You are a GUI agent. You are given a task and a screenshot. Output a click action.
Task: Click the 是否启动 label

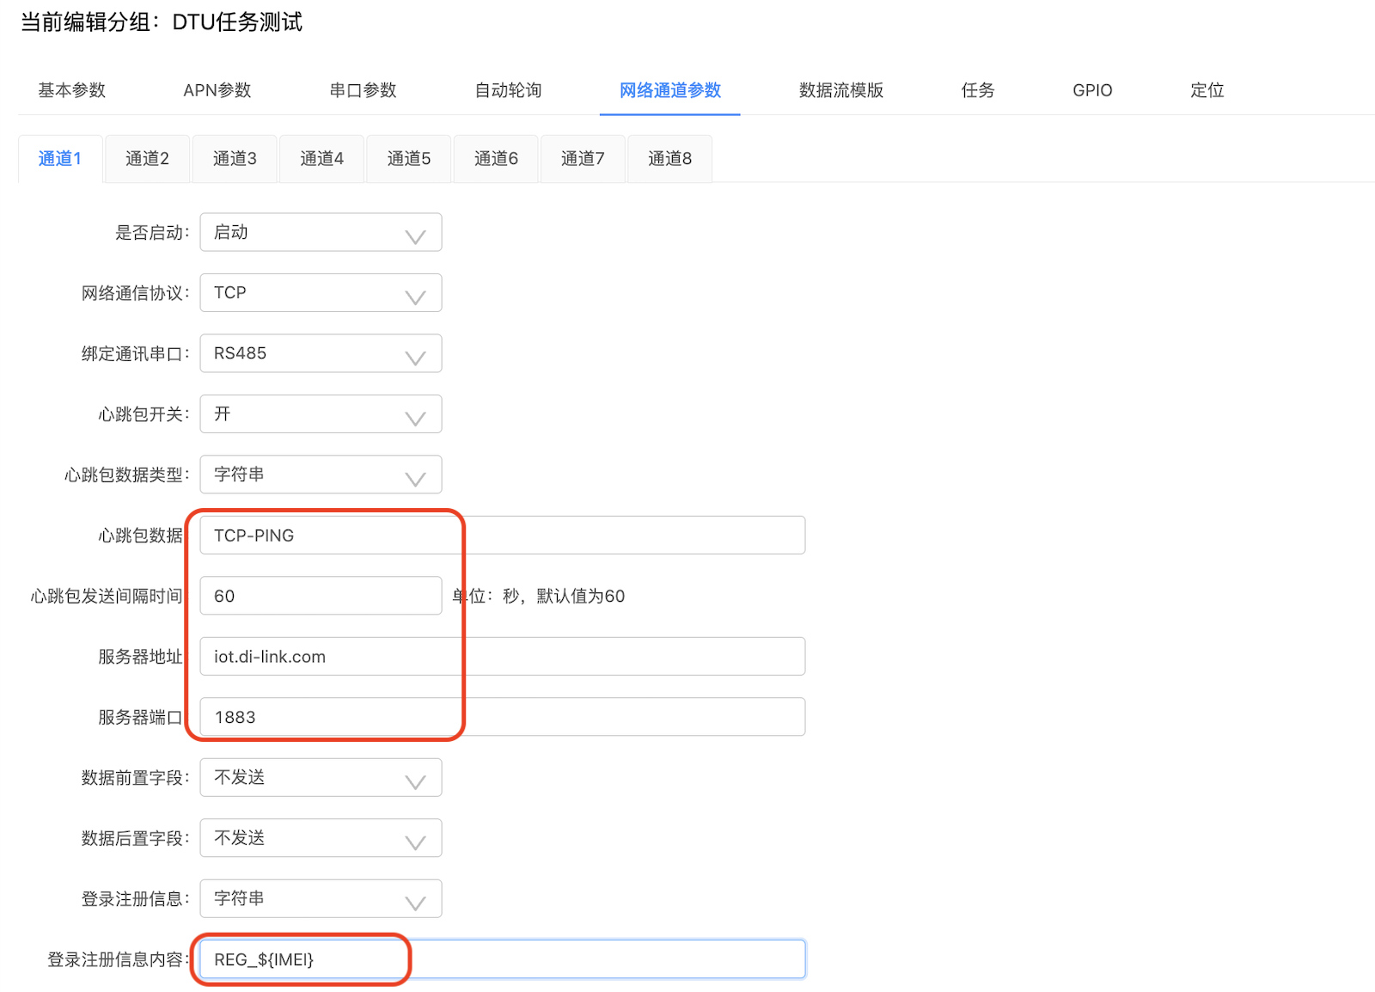152,232
